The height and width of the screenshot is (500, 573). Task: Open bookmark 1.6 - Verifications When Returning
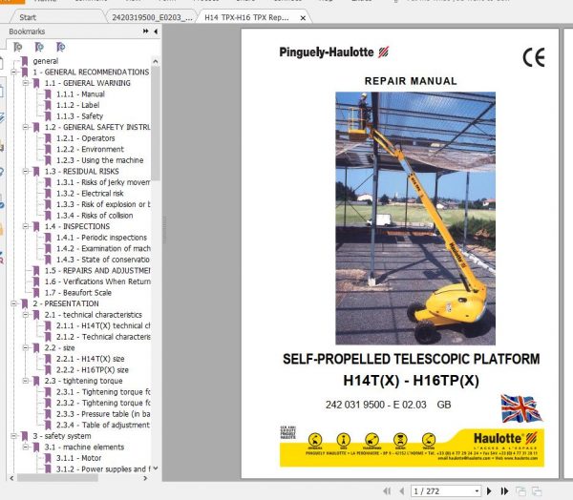pyautogui.click(x=97, y=281)
